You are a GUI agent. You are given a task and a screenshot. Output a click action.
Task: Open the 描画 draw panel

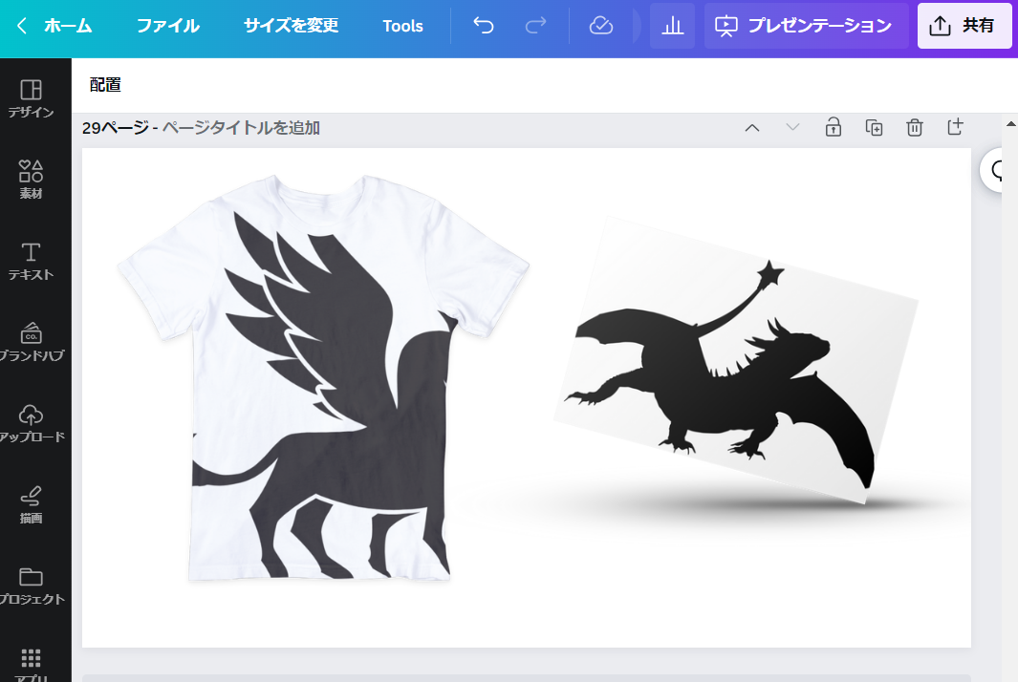pyautogui.click(x=32, y=504)
